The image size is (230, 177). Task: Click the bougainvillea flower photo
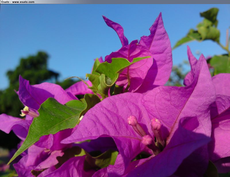pos(115,91)
